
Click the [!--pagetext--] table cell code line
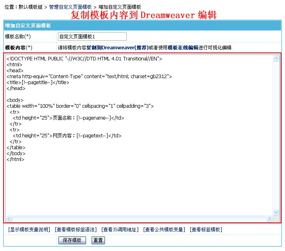pyautogui.click(x=67, y=136)
